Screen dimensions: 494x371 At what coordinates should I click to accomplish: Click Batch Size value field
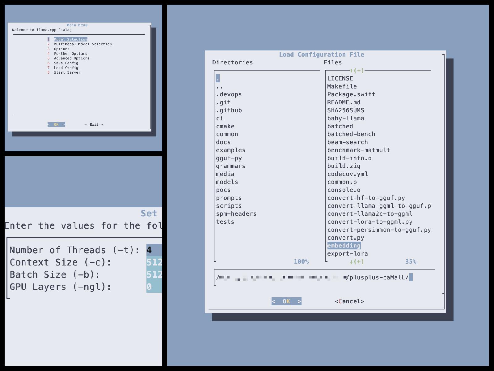point(154,275)
